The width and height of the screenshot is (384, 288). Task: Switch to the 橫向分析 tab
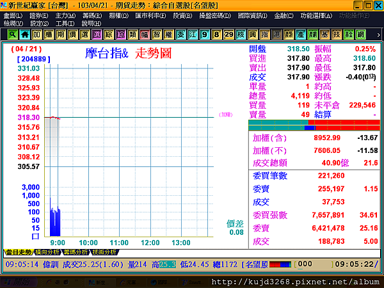(47, 252)
